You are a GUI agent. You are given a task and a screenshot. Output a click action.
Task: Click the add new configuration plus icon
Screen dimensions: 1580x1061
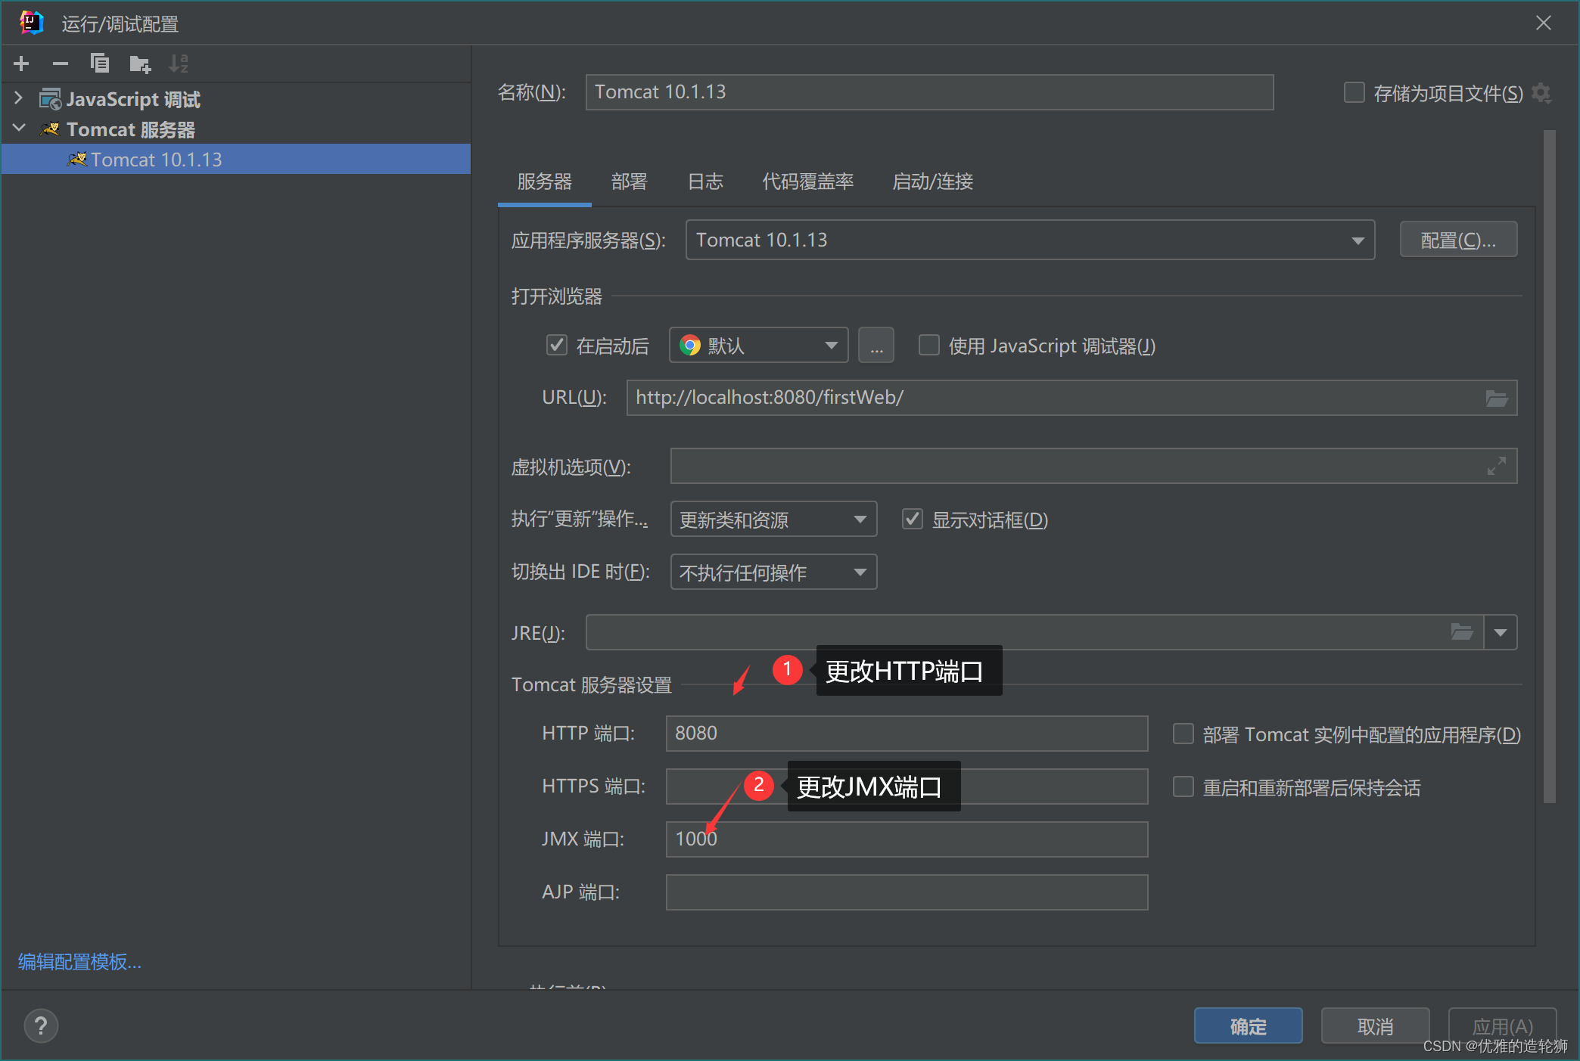21,64
